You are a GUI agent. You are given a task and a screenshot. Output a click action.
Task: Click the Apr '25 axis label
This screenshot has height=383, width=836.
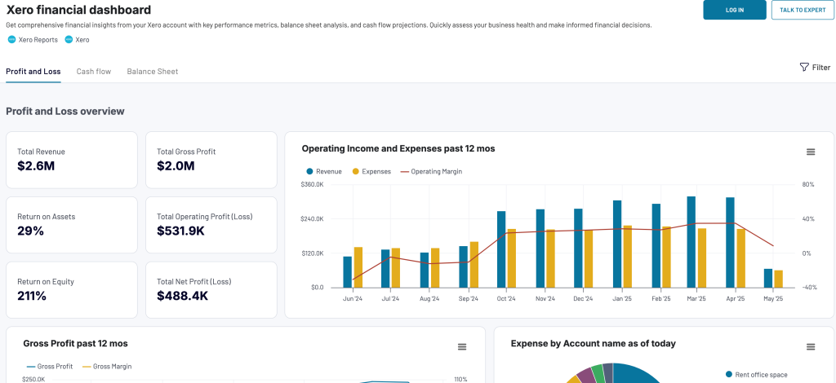pos(736,299)
